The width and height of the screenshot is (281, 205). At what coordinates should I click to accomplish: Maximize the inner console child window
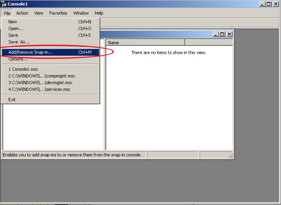click(222, 34)
